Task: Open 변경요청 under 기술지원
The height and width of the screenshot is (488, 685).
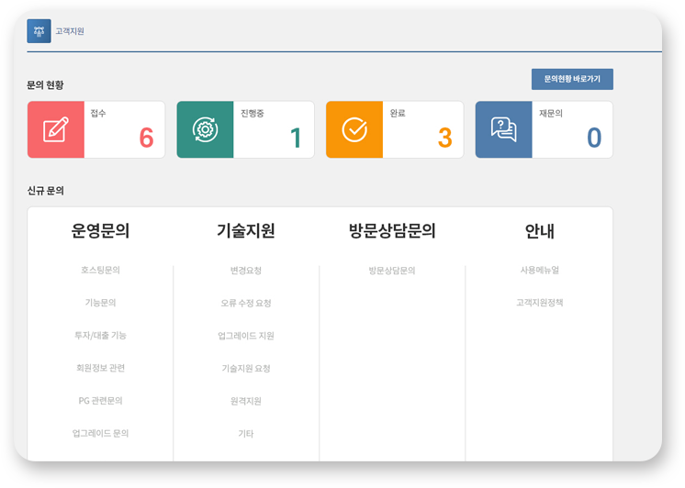Action: coord(246,271)
